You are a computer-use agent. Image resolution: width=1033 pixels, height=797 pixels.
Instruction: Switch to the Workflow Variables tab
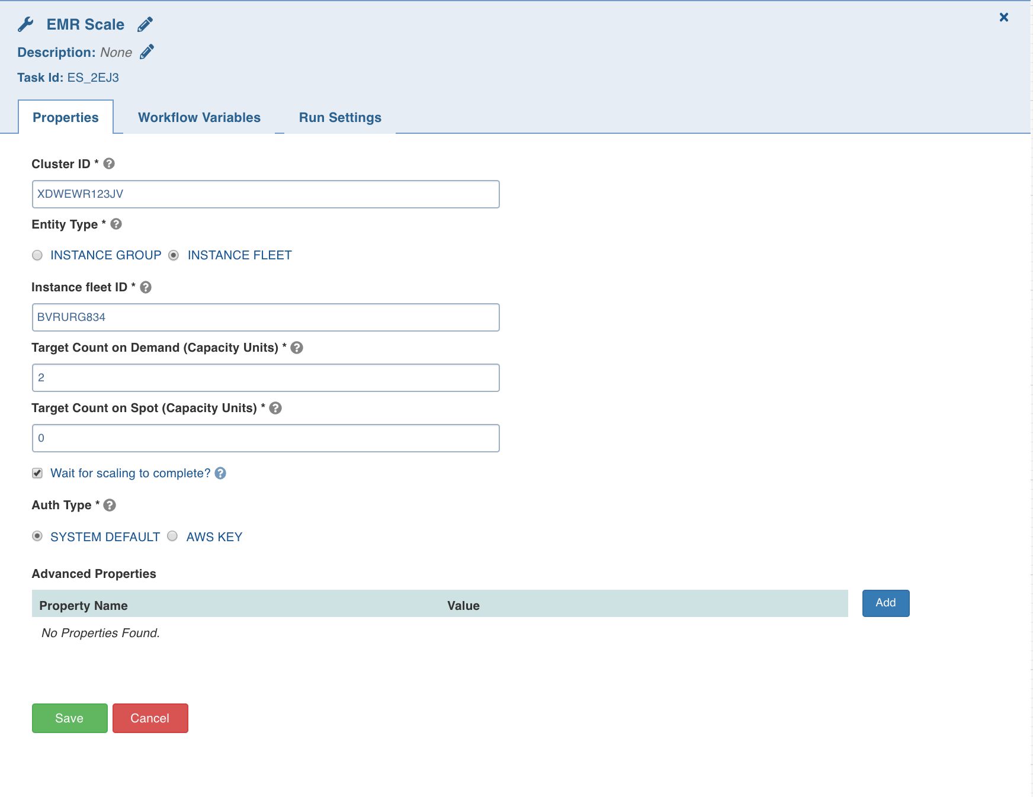pos(199,117)
